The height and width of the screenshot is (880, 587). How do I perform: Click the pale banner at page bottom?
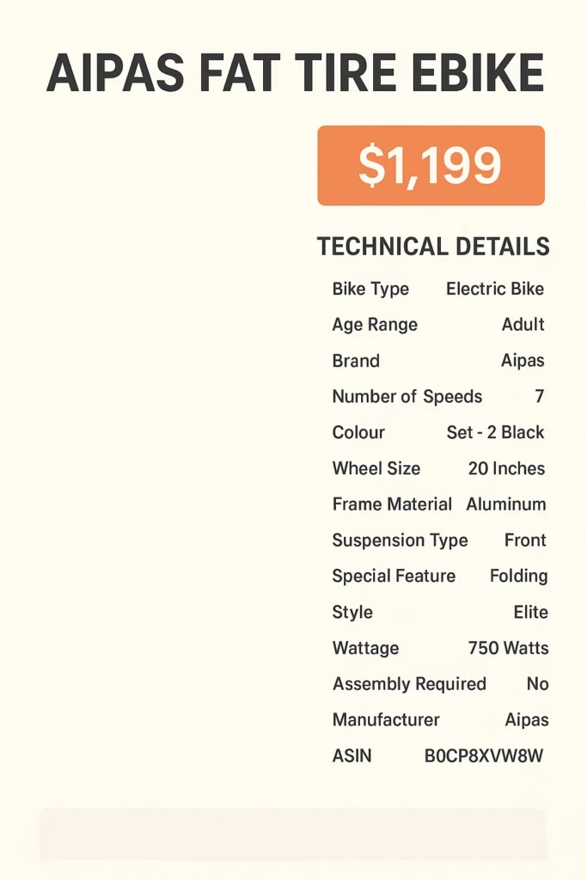click(x=293, y=834)
